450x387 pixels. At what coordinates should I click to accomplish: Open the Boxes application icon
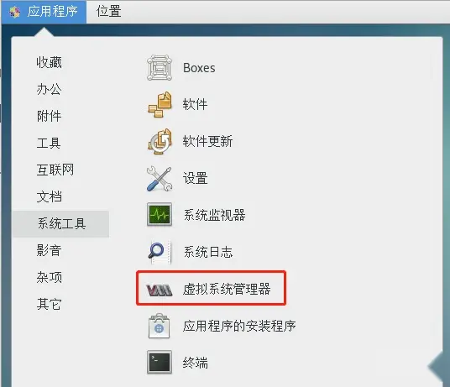coord(160,68)
